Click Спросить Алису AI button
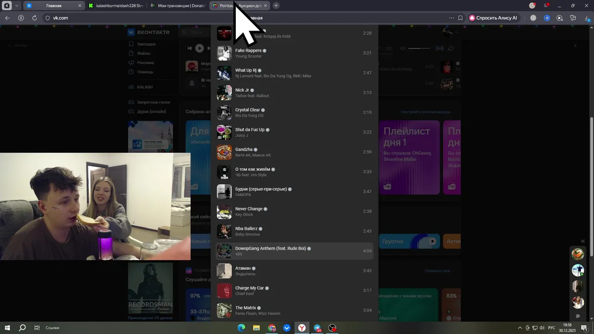The image size is (594, 334). click(495, 18)
